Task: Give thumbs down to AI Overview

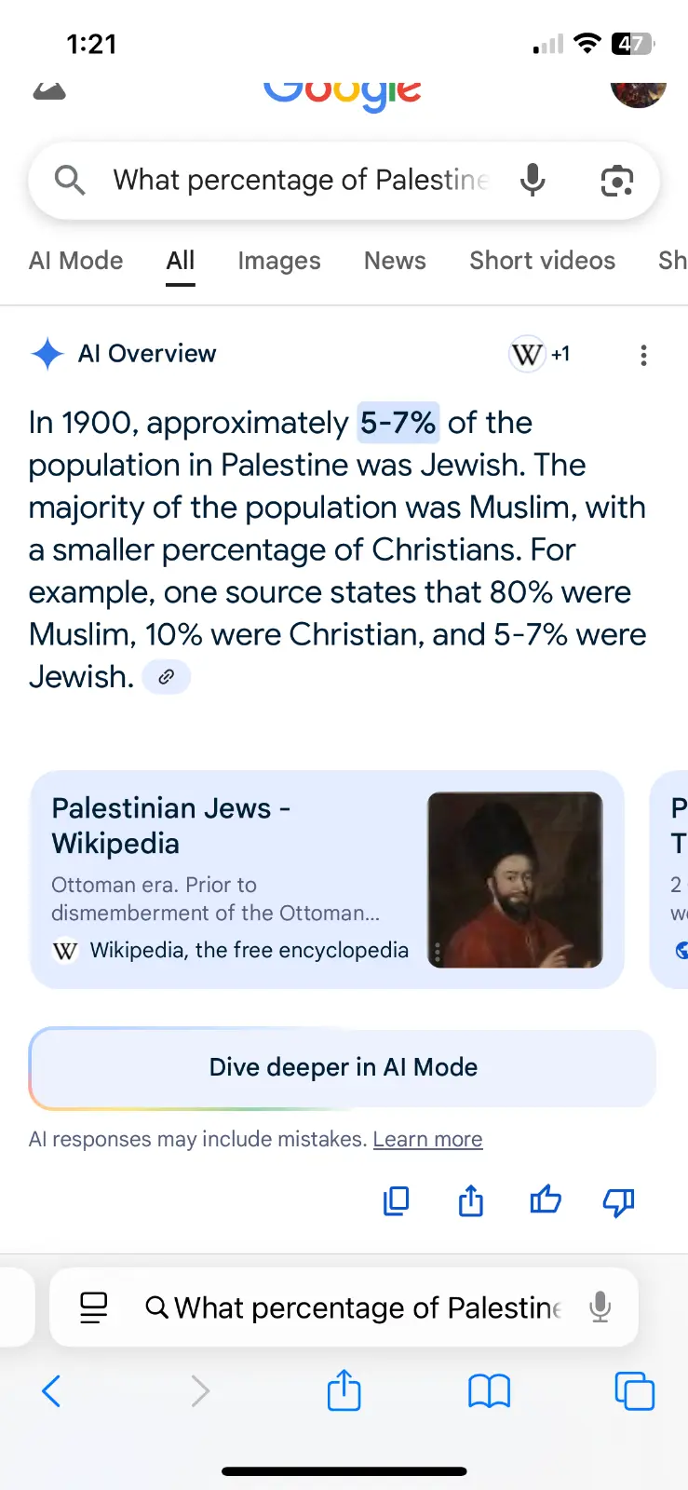Action: [x=618, y=1202]
